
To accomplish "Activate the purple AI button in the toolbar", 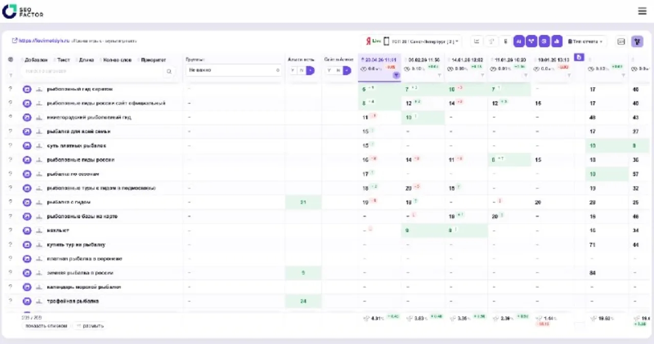I will coord(519,41).
